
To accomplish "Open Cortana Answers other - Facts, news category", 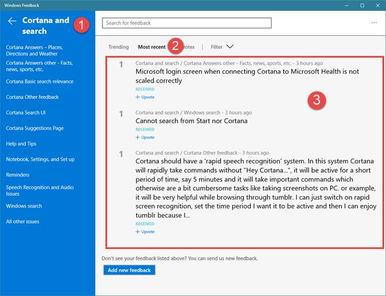I will pyautogui.click(x=39, y=66).
